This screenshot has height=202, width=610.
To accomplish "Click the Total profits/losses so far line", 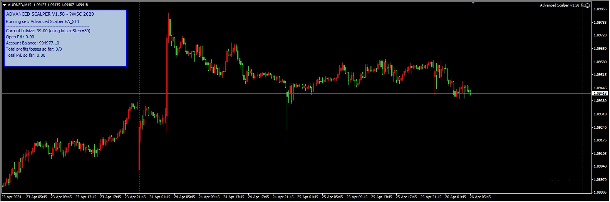I will click(x=34, y=49).
